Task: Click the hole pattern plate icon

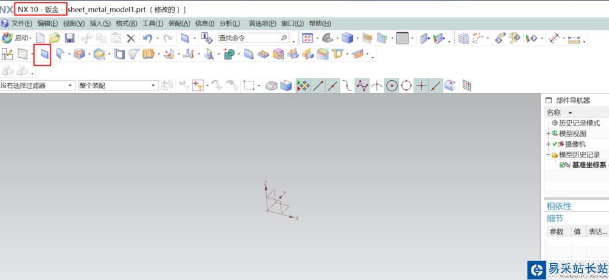Action: pyautogui.click(x=264, y=54)
